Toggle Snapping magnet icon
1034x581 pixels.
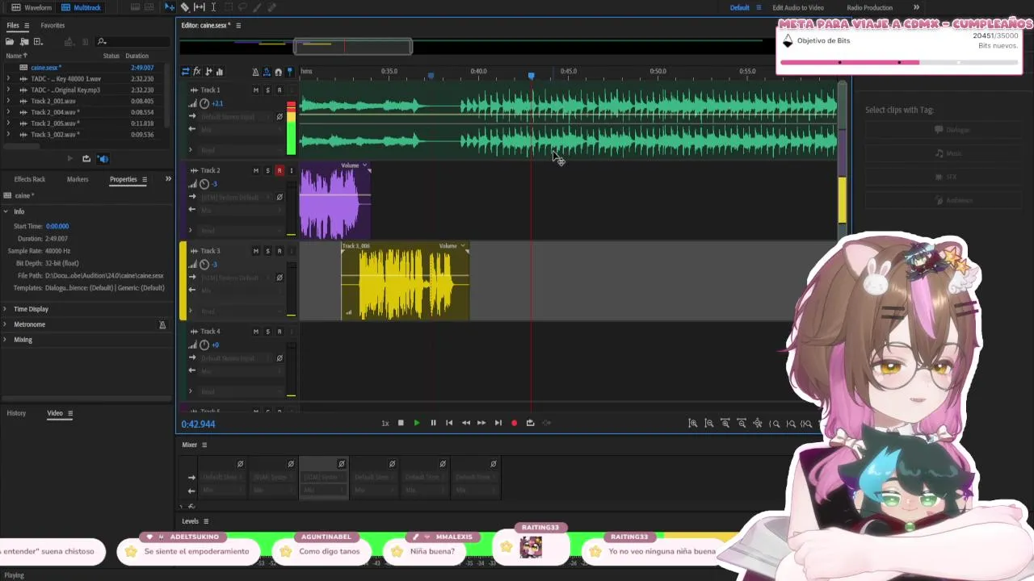tap(279, 72)
